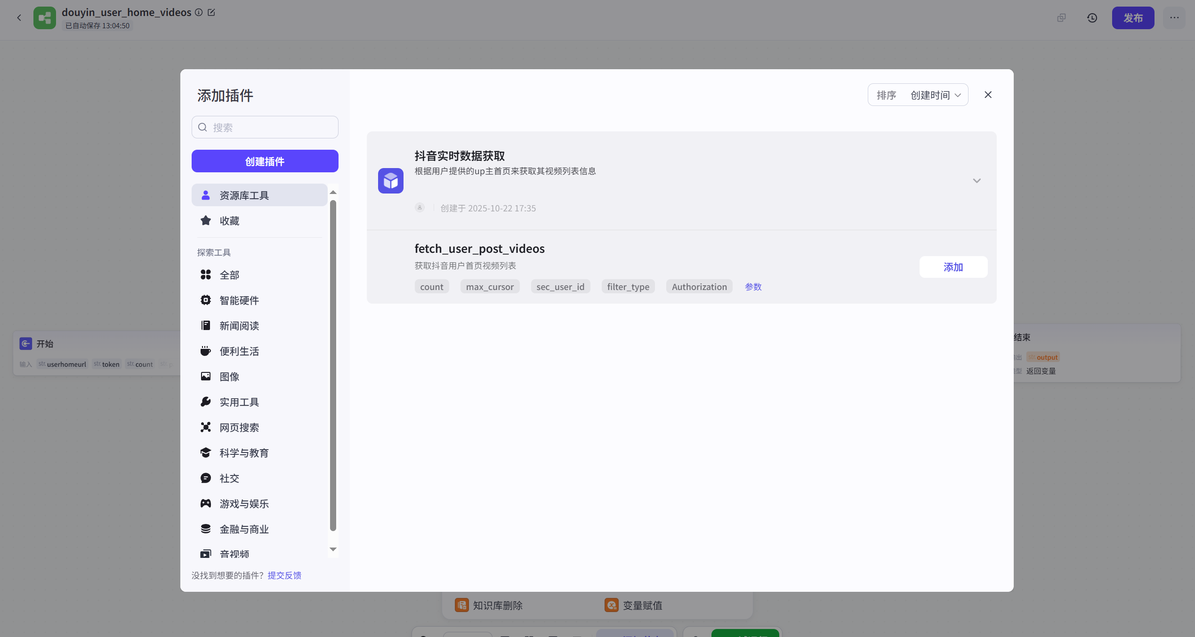Collapse the 抖音实时数据获取 plugin chevron
This screenshot has width=1195, height=637.
[x=977, y=181]
